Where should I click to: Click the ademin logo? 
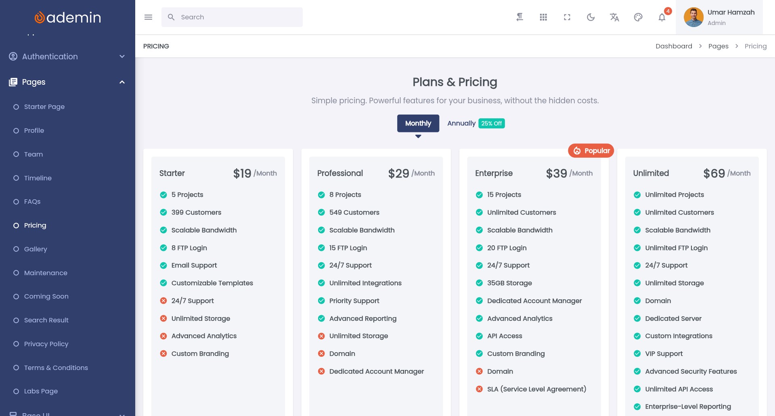click(67, 17)
